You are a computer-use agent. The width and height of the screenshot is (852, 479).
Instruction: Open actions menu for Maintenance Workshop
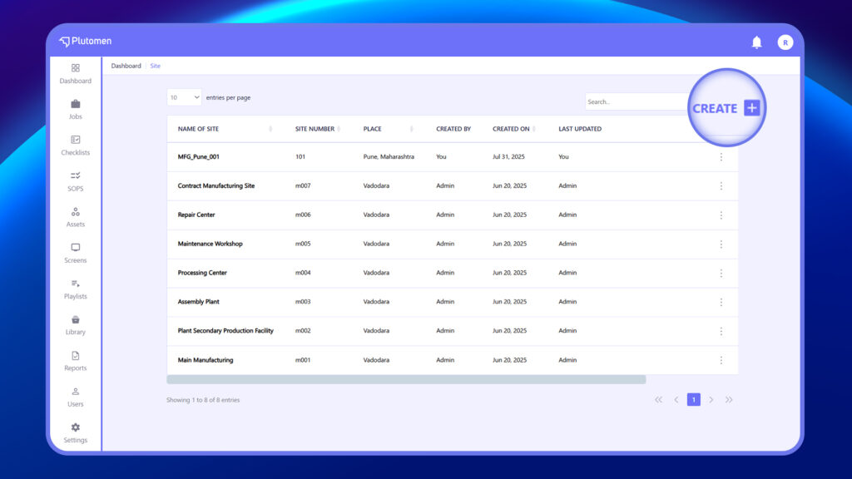[721, 244]
